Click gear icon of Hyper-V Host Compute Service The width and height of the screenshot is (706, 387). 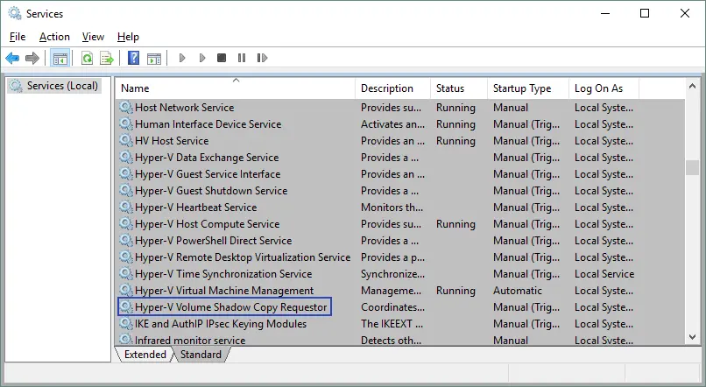pos(126,223)
